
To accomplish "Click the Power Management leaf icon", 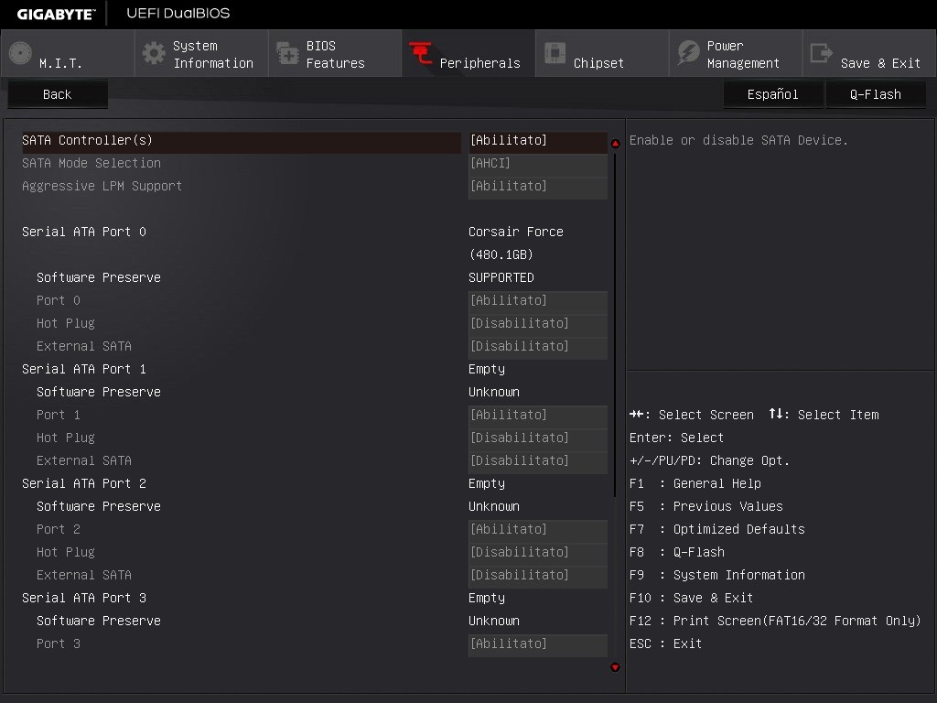I will pos(688,53).
